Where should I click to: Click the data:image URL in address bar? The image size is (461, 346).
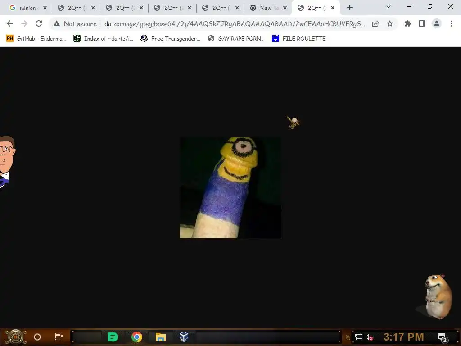tap(235, 24)
